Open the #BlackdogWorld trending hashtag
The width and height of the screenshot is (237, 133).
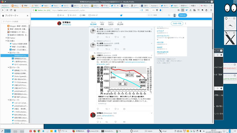point(163,52)
